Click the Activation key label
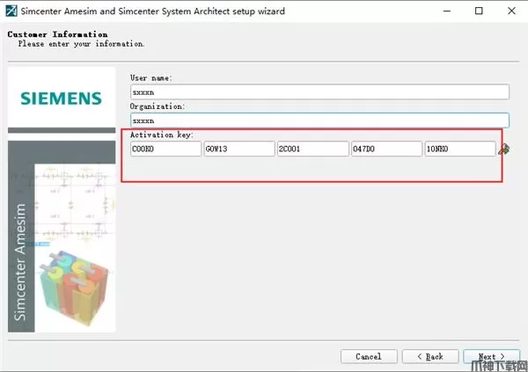The height and width of the screenshot is (372, 528). click(162, 135)
